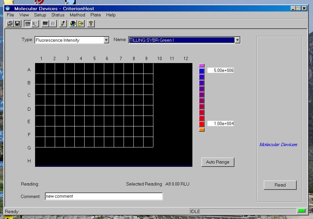The height and width of the screenshot is (219, 313).
Task: Click the open file folder icon
Action: tap(10, 23)
